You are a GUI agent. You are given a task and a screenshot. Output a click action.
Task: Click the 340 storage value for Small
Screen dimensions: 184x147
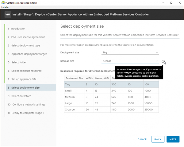point(118,91)
